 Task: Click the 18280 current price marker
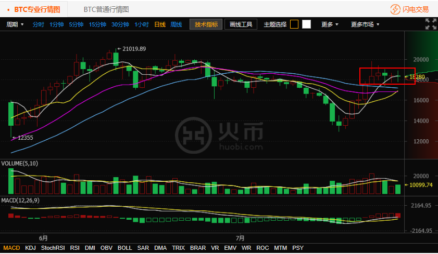click(417, 77)
